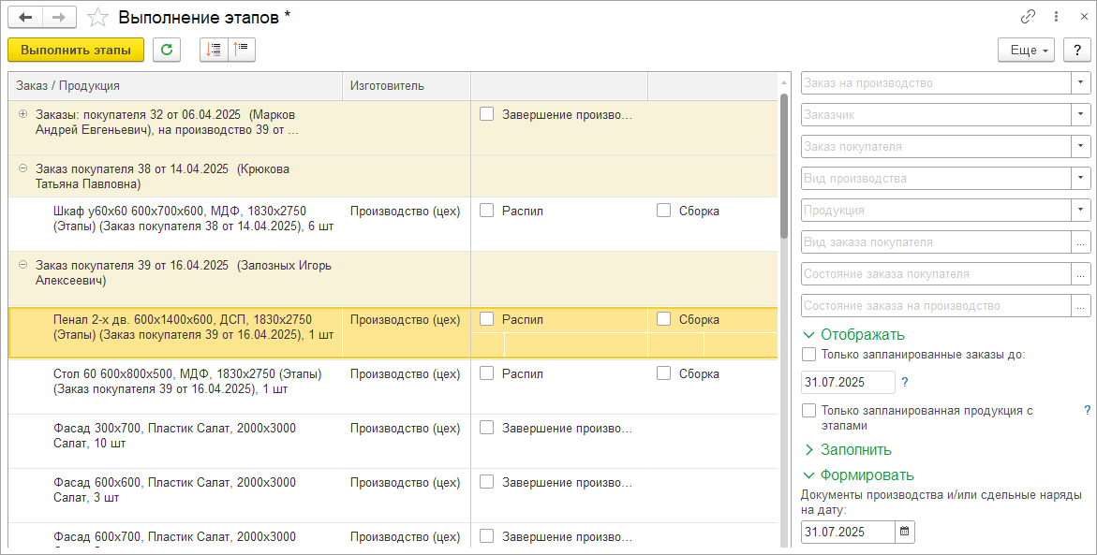This screenshot has width=1097, height=555.
Task: Check Сборка for Стол 60 row
Action: 664,373
